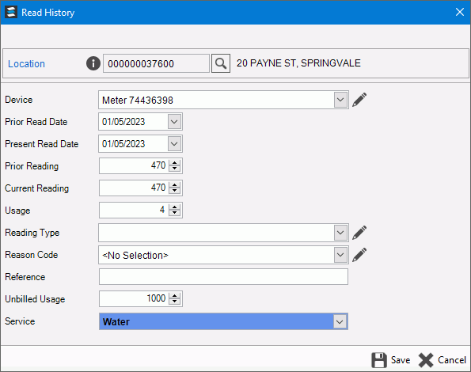Click the Reason Code pencil icon

click(359, 255)
